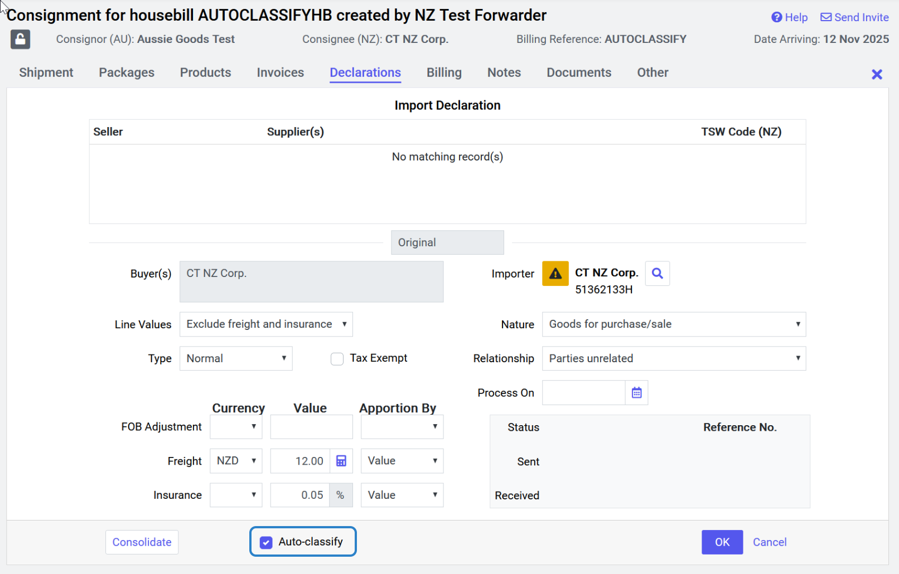Open the Line Values dropdown

coord(266,324)
